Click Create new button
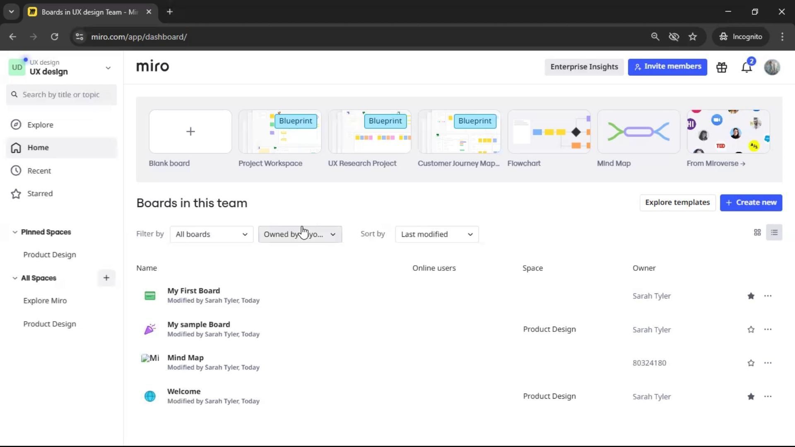This screenshot has width=795, height=447. pos(751,203)
